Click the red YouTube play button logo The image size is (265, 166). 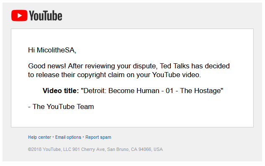19,16
